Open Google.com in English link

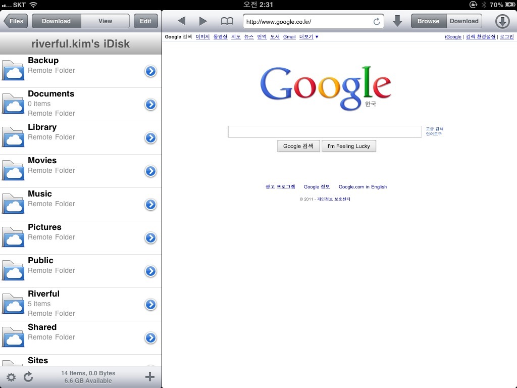click(x=363, y=187)
